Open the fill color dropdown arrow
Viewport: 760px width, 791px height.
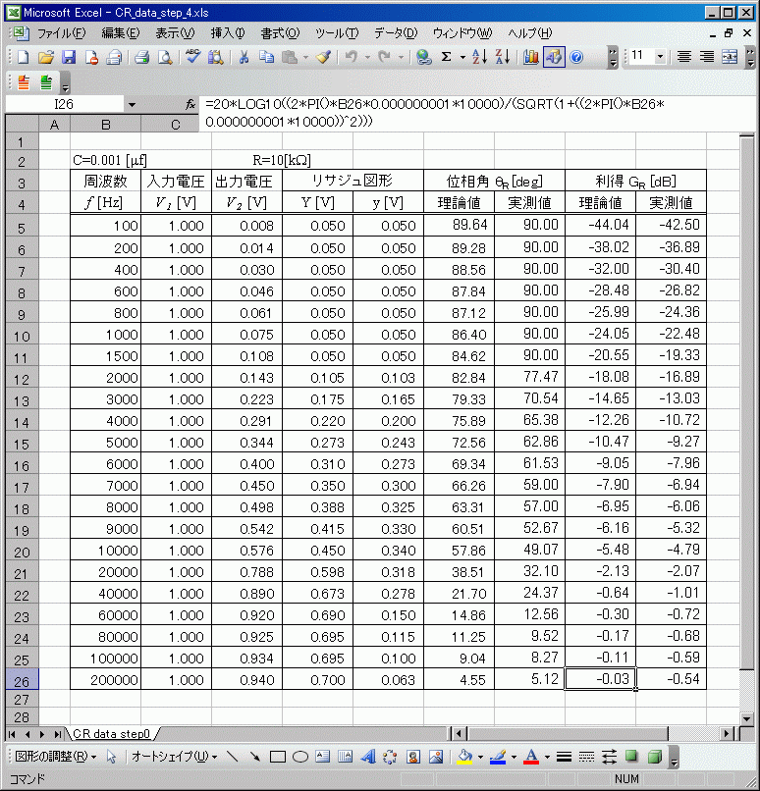(x=480, y=757)
